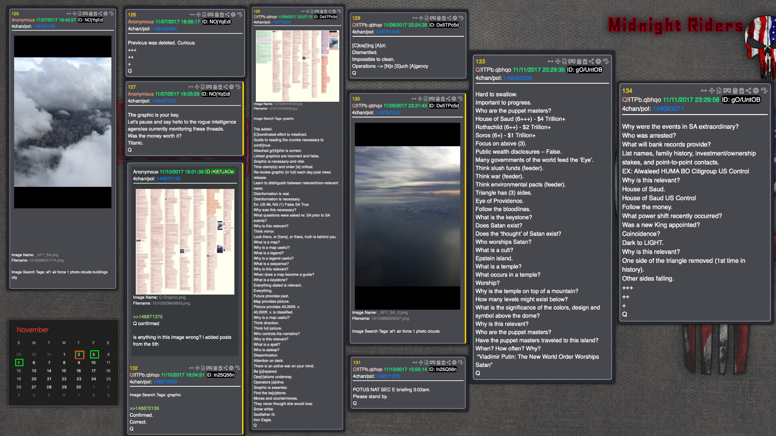
Task: Select November 5 on the calendar
Action: (x=19, y=363)
